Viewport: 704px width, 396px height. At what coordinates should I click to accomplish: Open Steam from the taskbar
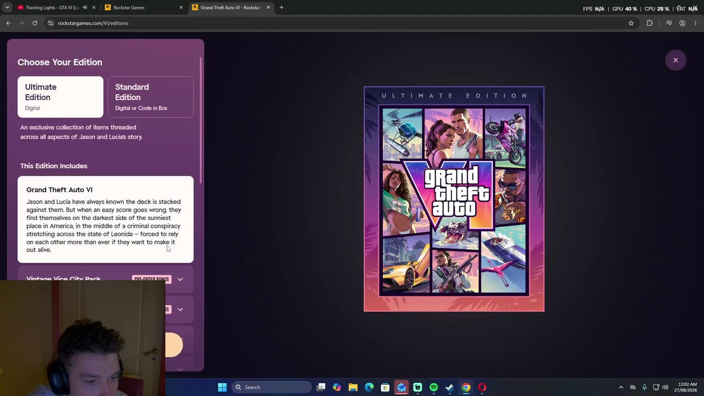tap(449, 387)
